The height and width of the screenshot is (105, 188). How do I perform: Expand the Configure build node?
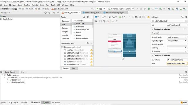[8, 82]
